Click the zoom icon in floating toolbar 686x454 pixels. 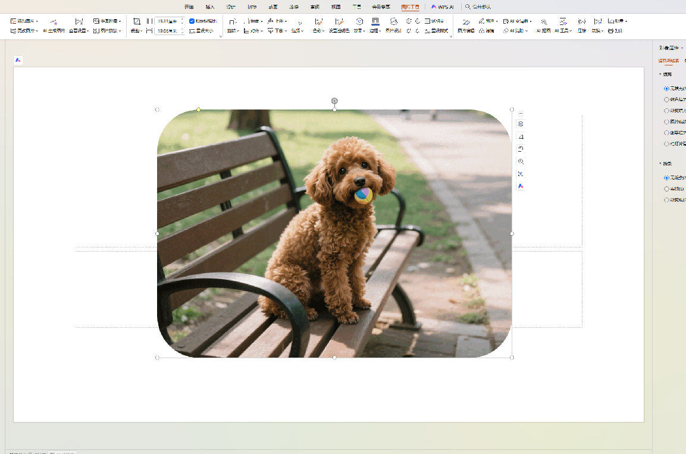[521, 161]
